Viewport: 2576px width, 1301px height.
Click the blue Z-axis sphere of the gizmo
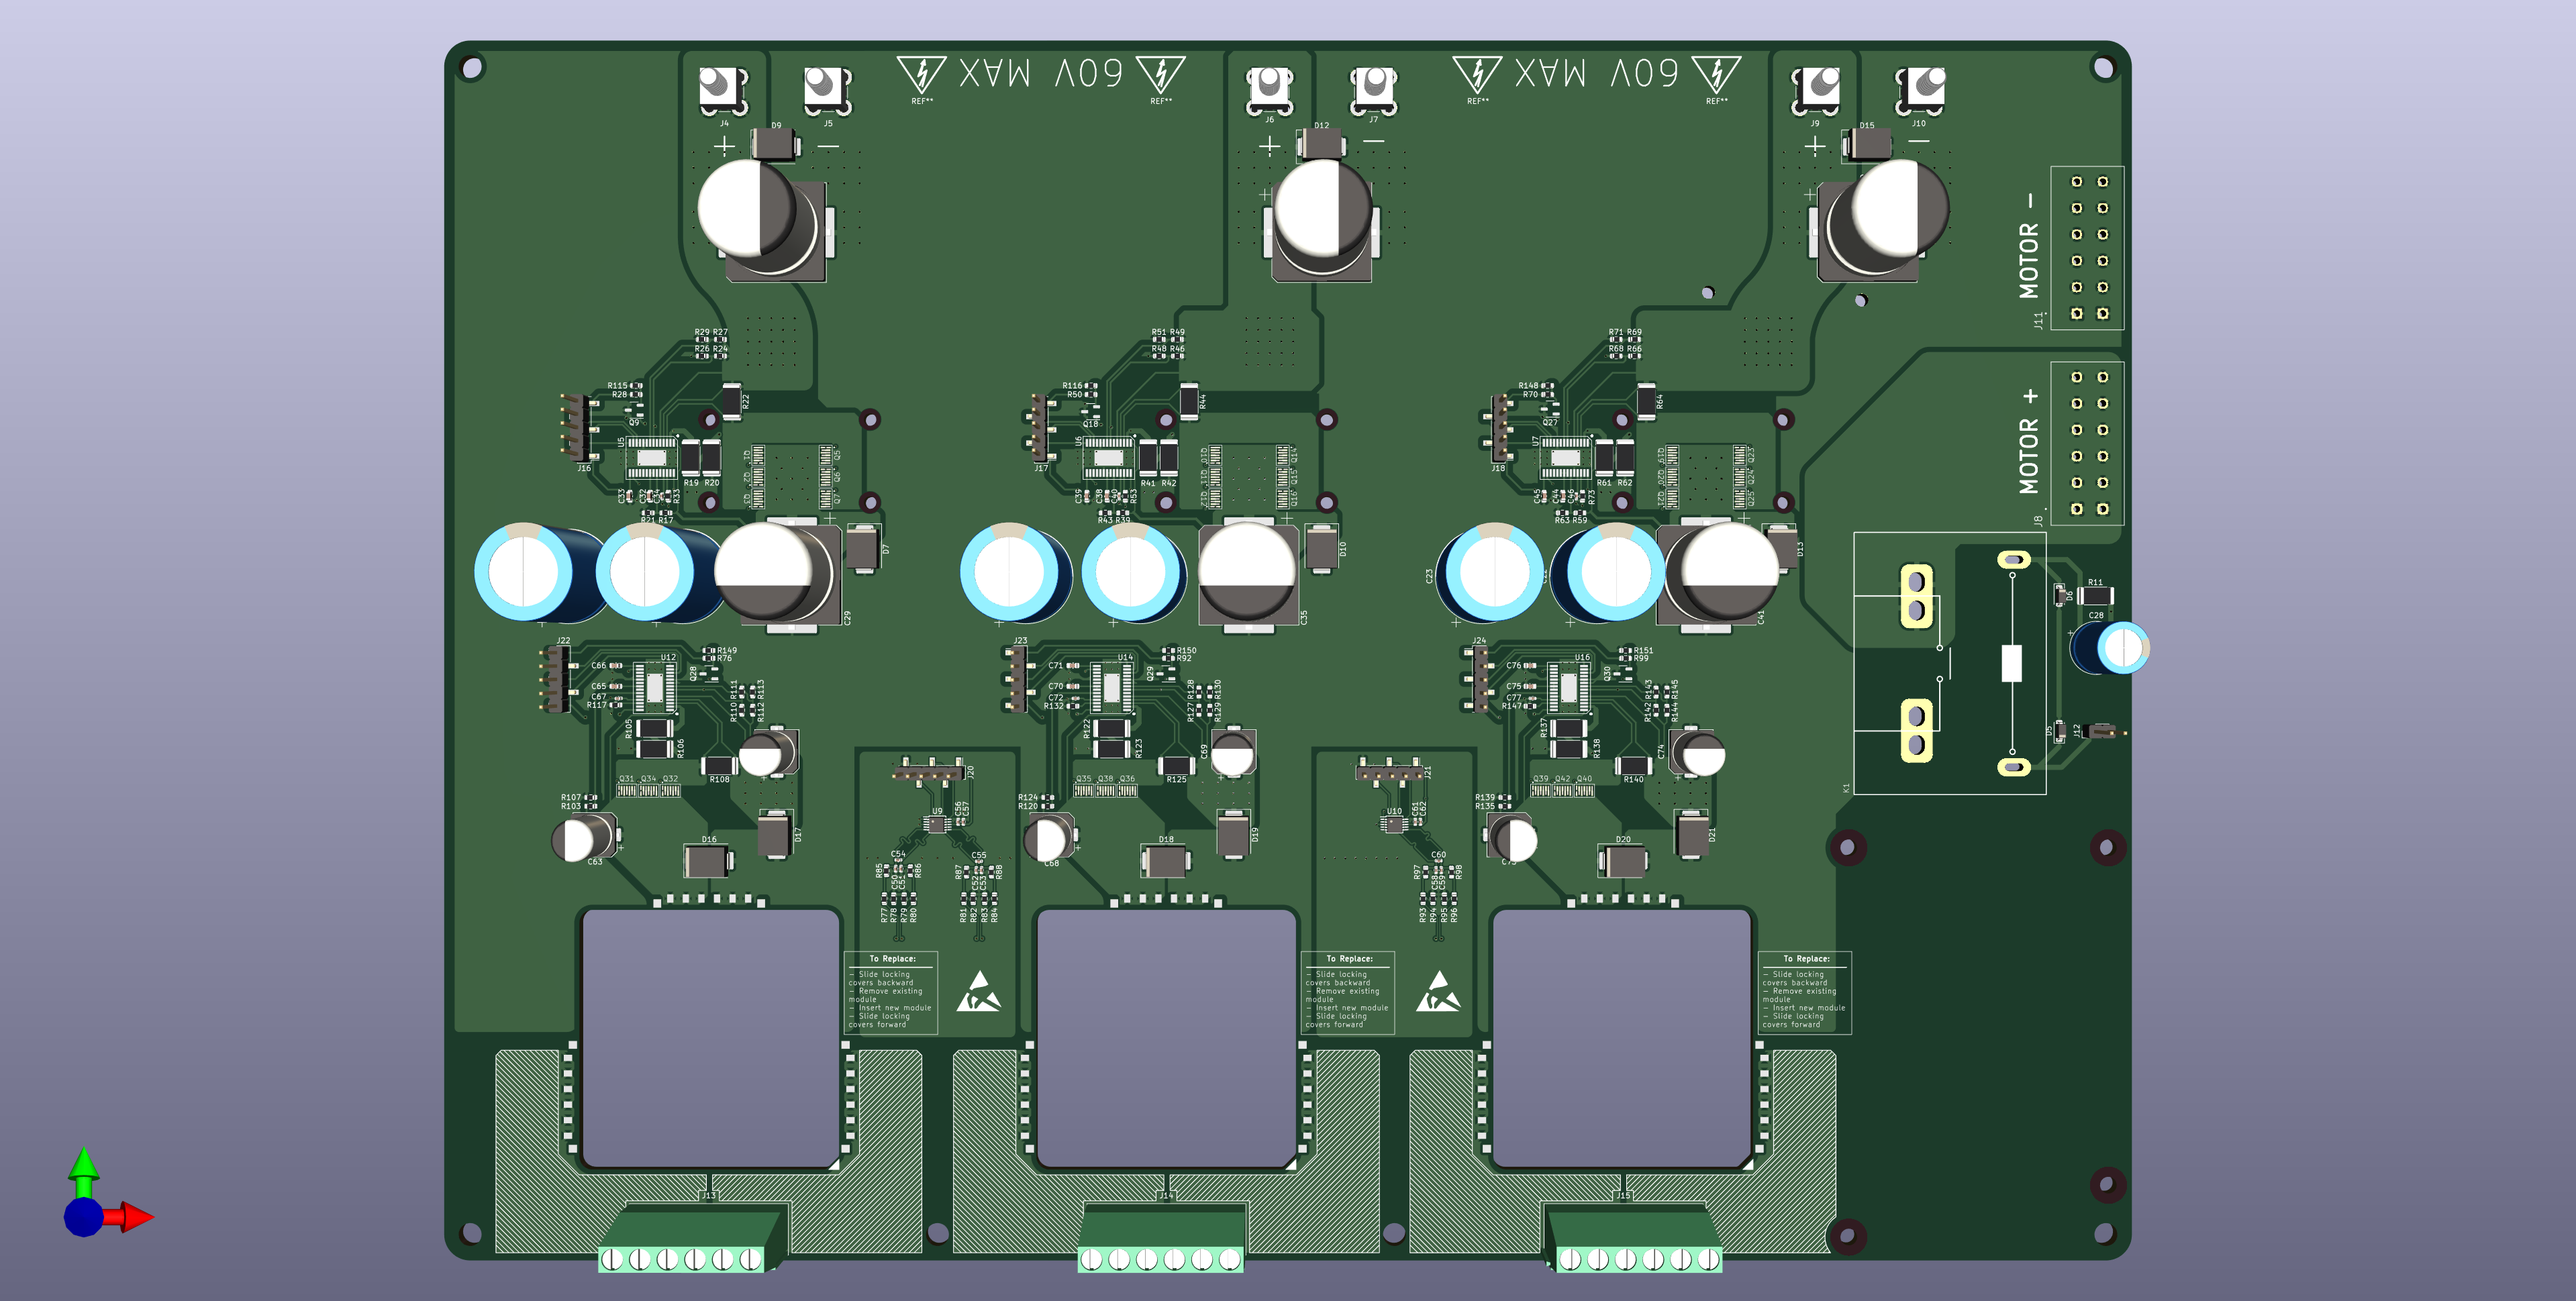(x=84, y=1217)
